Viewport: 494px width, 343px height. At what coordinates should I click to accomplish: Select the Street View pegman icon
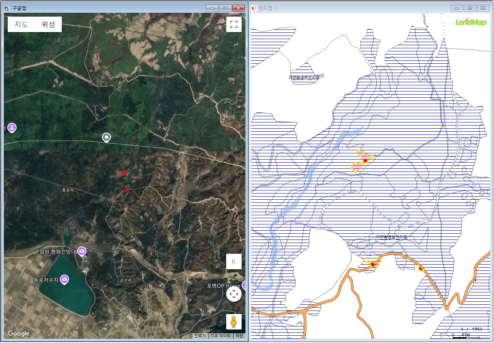point(233,321)
